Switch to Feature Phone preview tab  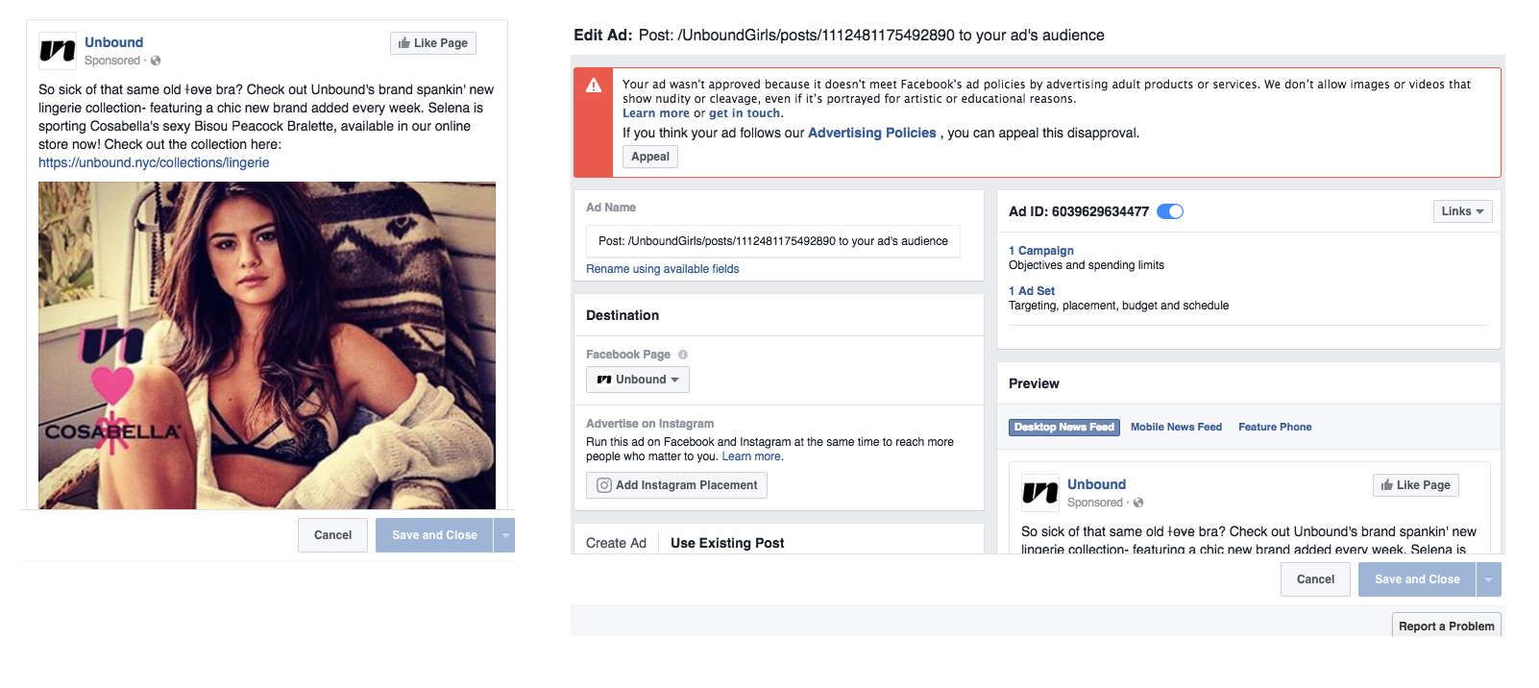1275,428
